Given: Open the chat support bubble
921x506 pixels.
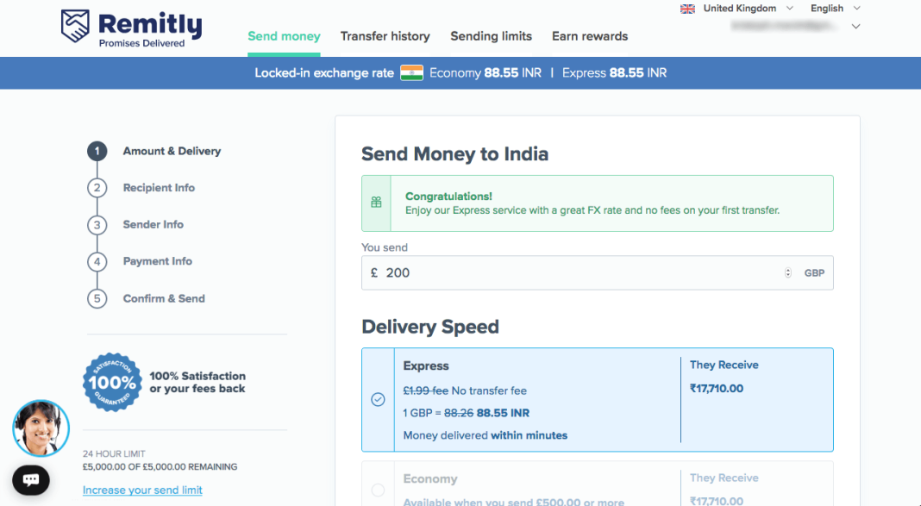Looking at the screenshot, I should (31, 480).
